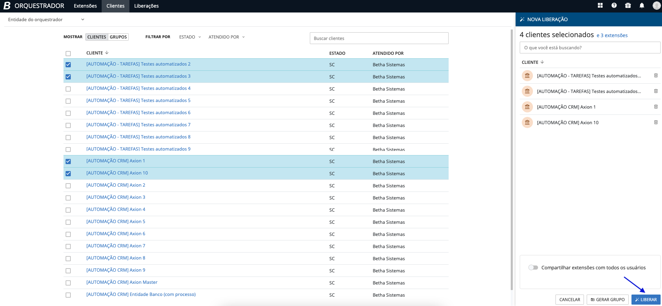
Task: Click Betha Sistemas cell in Axion 4 row
Action: coord(389,210)
